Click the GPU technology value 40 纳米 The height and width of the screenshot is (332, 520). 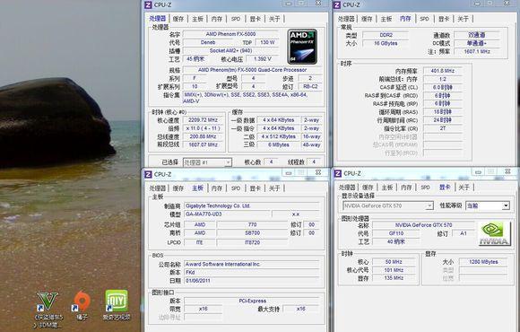coord(396,241)
